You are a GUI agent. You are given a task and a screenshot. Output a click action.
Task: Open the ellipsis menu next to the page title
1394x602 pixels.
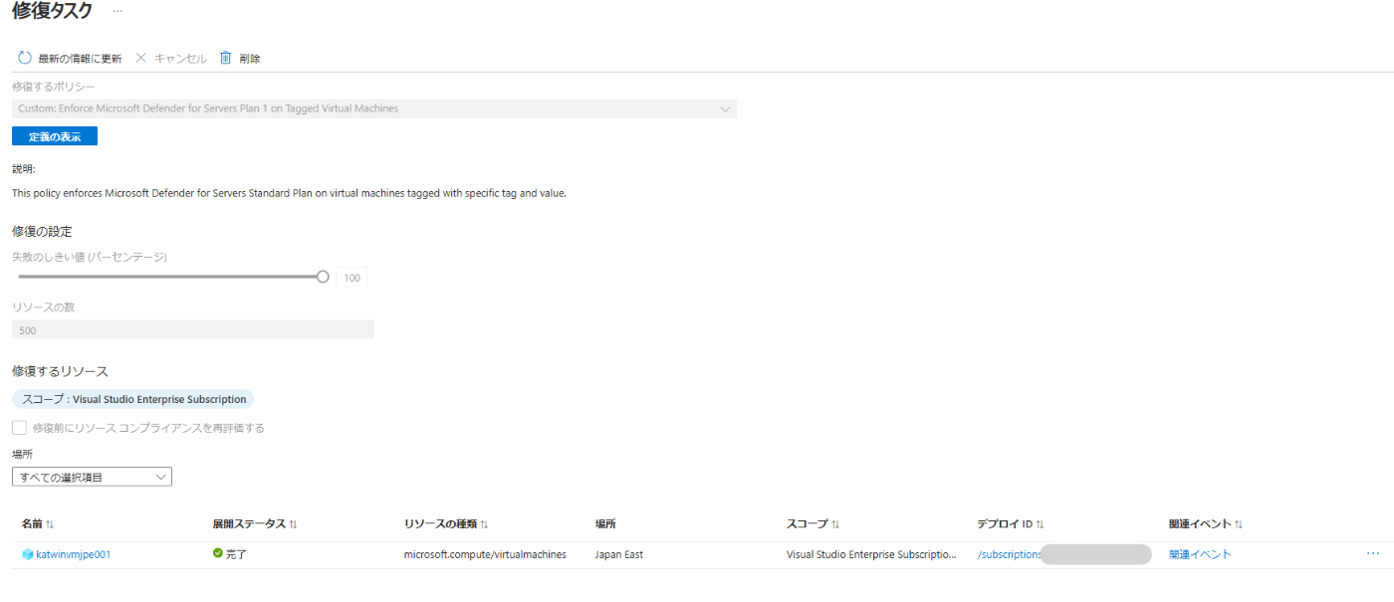coord(117,11)
